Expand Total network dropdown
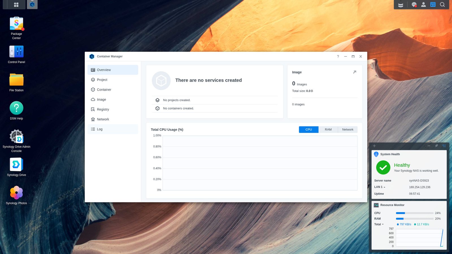 coord(379,224)
